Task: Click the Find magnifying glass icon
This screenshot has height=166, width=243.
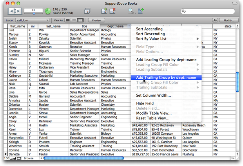Action: [131, 11]
